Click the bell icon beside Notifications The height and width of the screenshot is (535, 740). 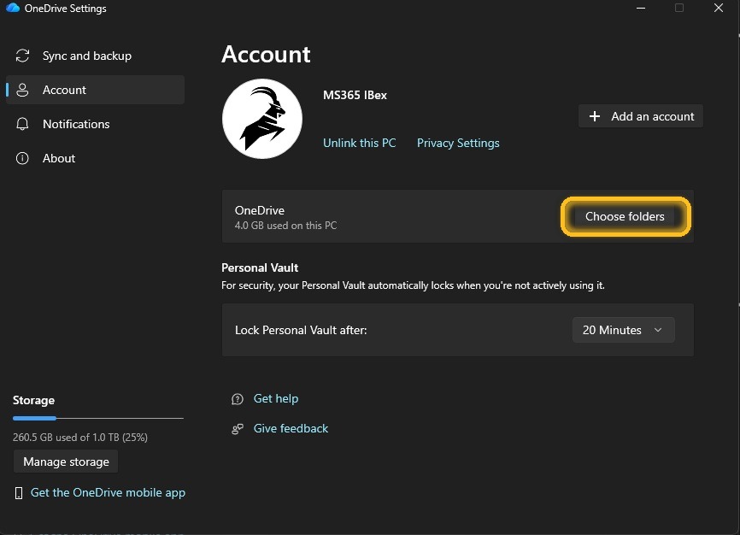click(x=22, y=124)
